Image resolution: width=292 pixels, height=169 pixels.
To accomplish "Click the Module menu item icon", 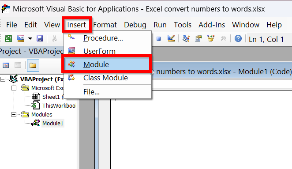I will pyautogui.click(x=71, y=64).
